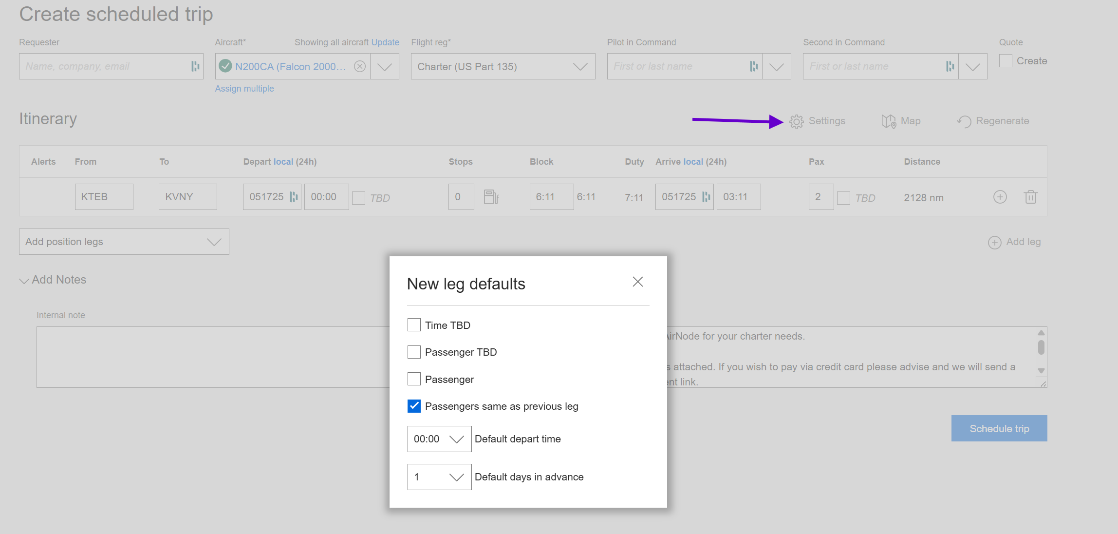Image resolution: width=1118 pixels, height=534 pixels.
Task: Toggle the Quote Create checkbox
Action: click(1006, 61)
